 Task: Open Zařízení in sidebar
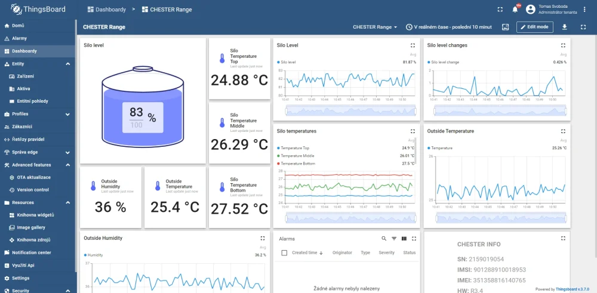(38, 76)
